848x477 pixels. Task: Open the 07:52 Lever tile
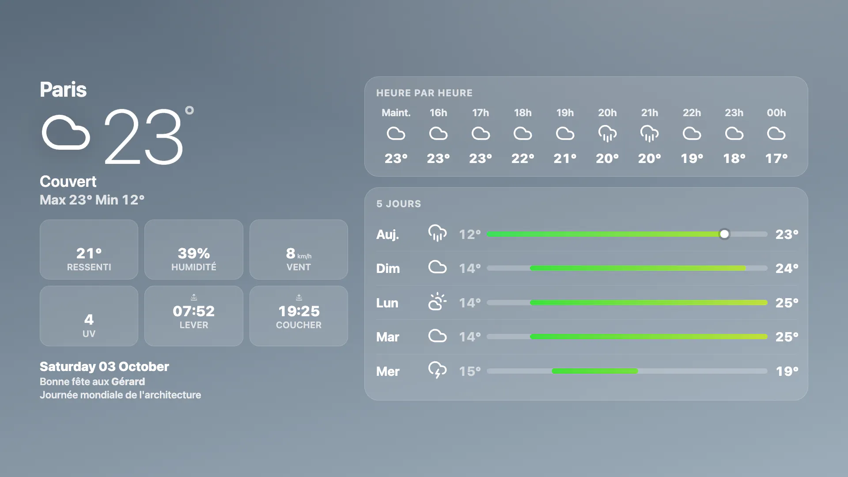(194, 316)
